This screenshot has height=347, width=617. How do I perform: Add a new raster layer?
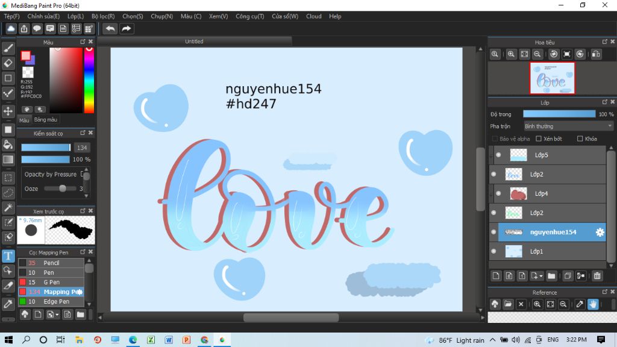[496, 276]
